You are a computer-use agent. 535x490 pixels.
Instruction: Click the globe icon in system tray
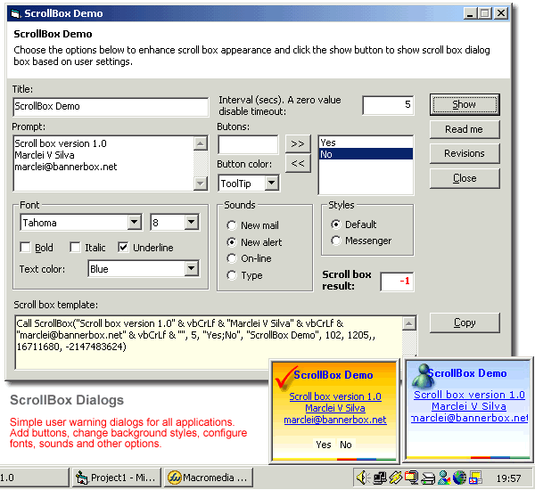point(459,477)
